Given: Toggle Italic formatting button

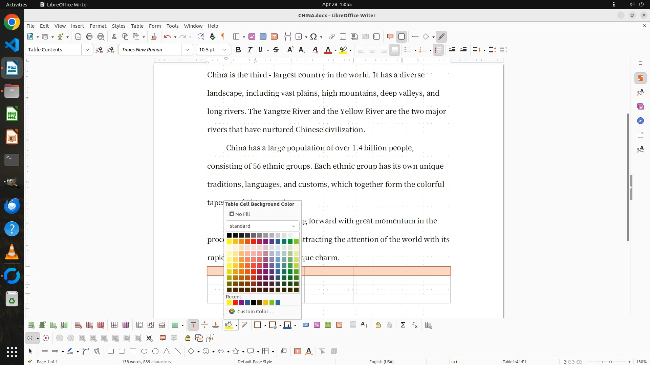Looking at the screenshot, I should click(x=250, y=50).
